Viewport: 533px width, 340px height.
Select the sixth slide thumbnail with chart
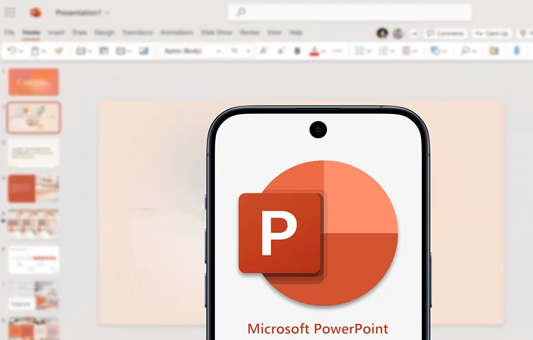click(34, 259)
